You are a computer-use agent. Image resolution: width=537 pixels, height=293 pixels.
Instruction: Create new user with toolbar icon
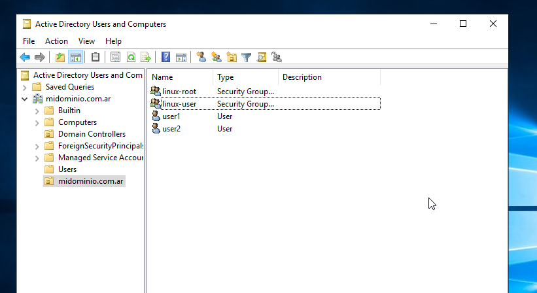(201, 57)
